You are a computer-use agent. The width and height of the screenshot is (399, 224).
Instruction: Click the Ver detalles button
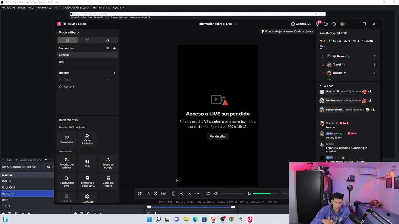218,136
